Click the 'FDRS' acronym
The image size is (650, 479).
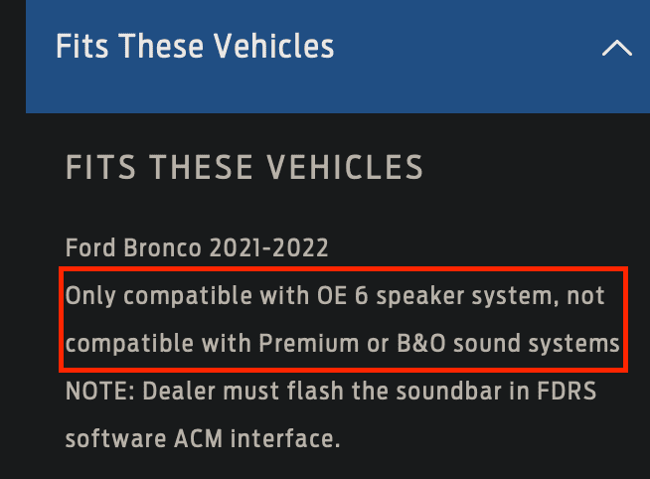[567, 391]
